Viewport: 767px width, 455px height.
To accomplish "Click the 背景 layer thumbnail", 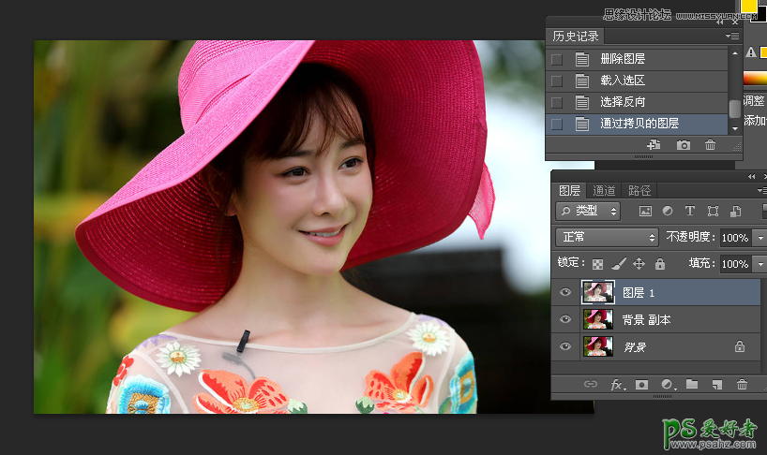I will pyautogui.click(x=597, y=347).
